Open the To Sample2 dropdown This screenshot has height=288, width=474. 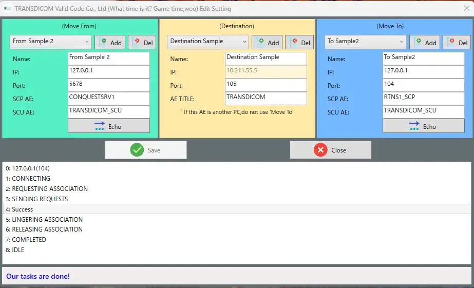366,42
